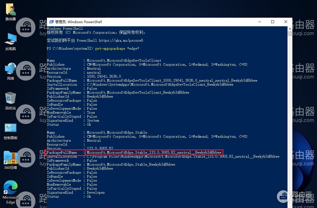Screen dimensions: 317x208
Task: Click the PowerShell icon in title bar
Action: pos(51,22)
